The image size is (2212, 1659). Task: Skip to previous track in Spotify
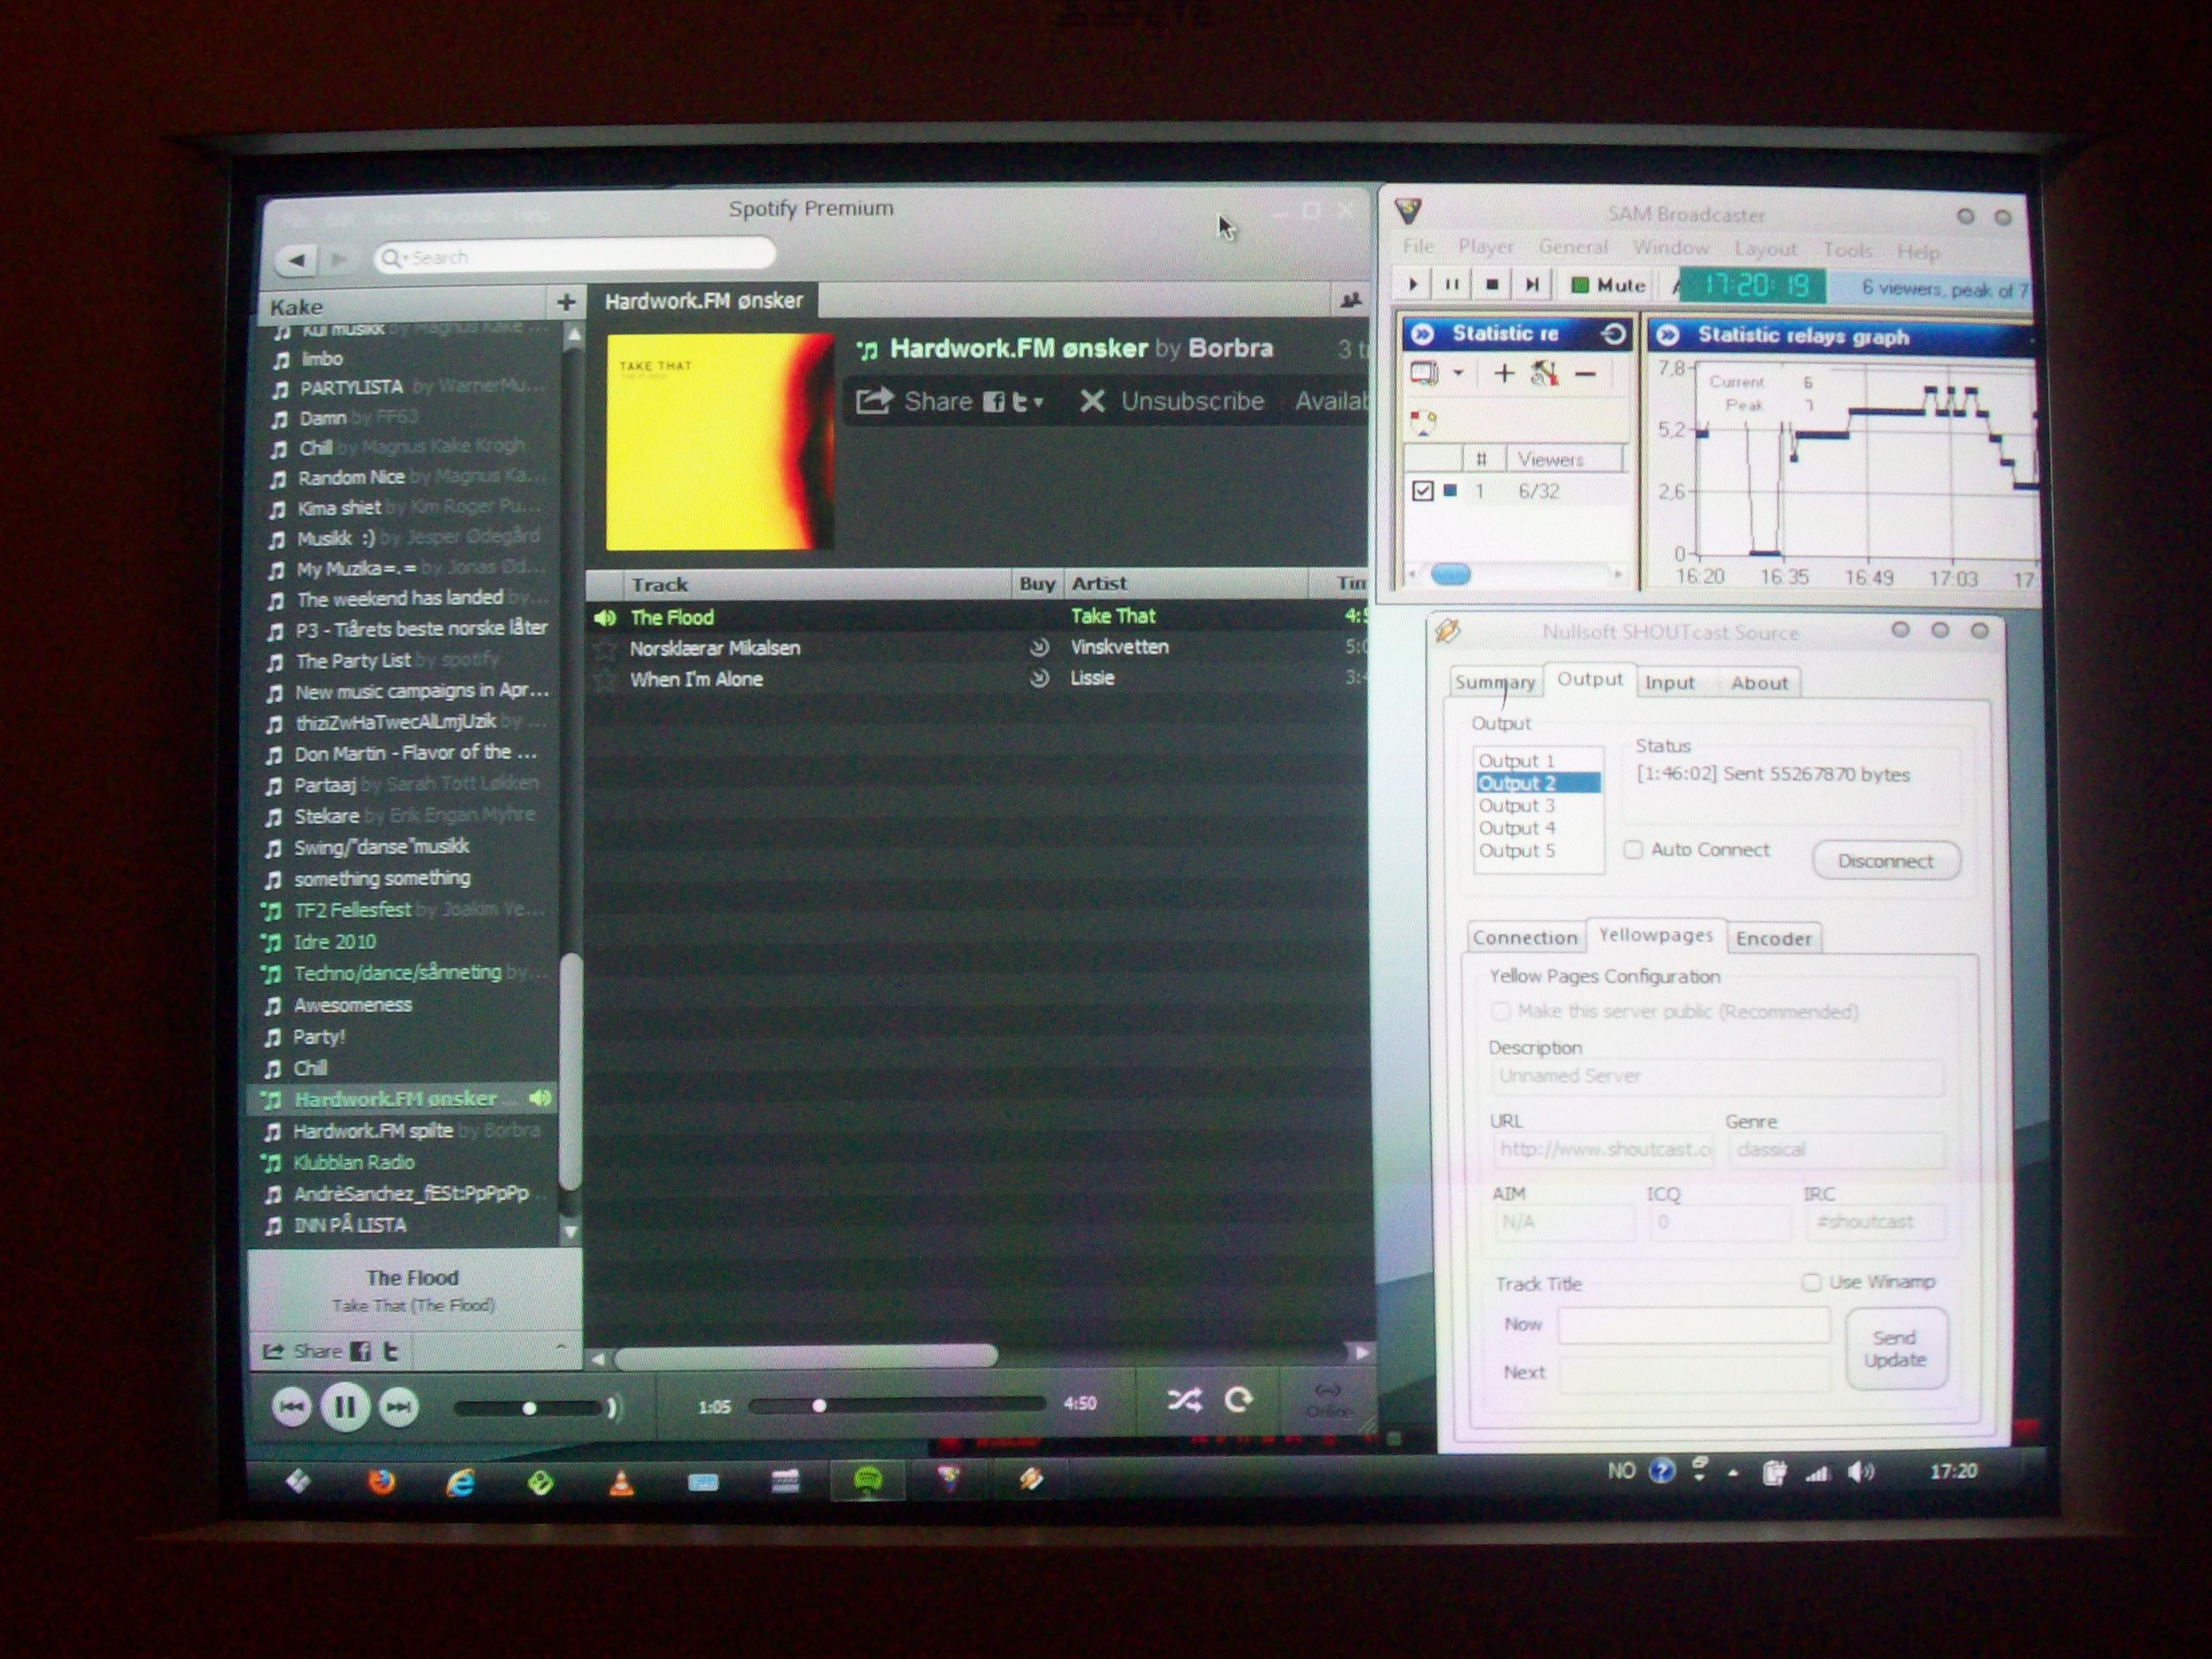tap(291, 1407)
